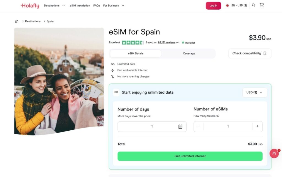Decrease number of eSIMs with minus
282x177 pixels.
(x=199, y=126)
